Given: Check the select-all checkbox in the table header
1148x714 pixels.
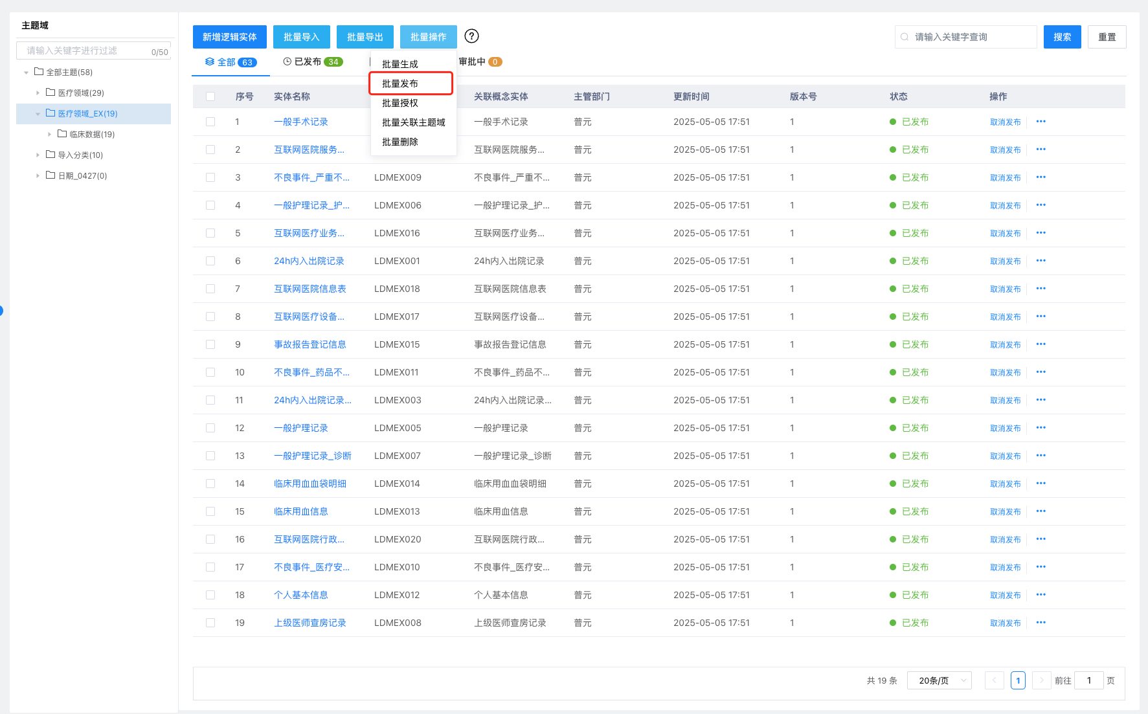Looking at the screenshot, I should coord(210,96).
